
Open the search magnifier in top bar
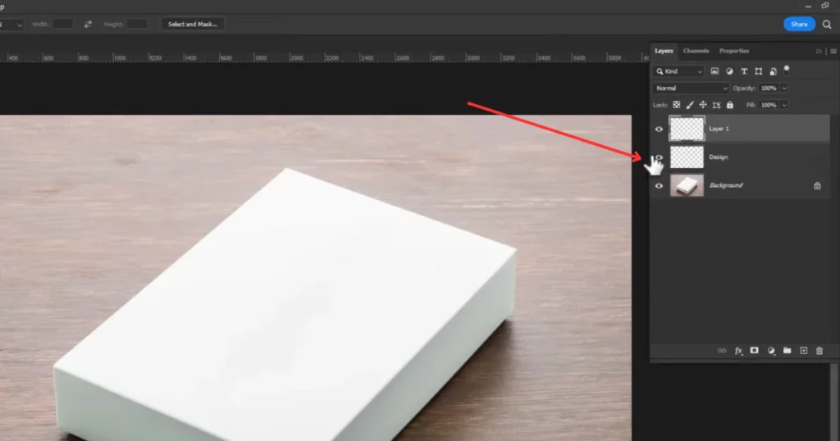(x=827, y=24)
